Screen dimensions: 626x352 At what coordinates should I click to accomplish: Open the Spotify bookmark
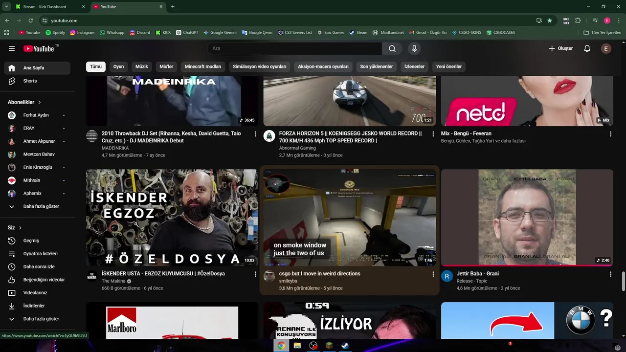pos(55,33)
